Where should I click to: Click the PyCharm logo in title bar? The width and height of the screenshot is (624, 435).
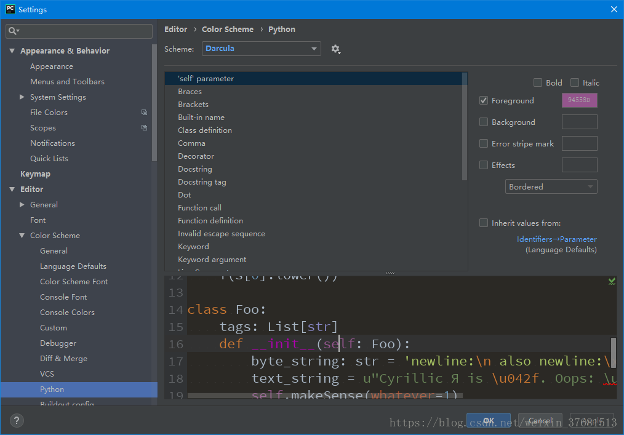10,9
